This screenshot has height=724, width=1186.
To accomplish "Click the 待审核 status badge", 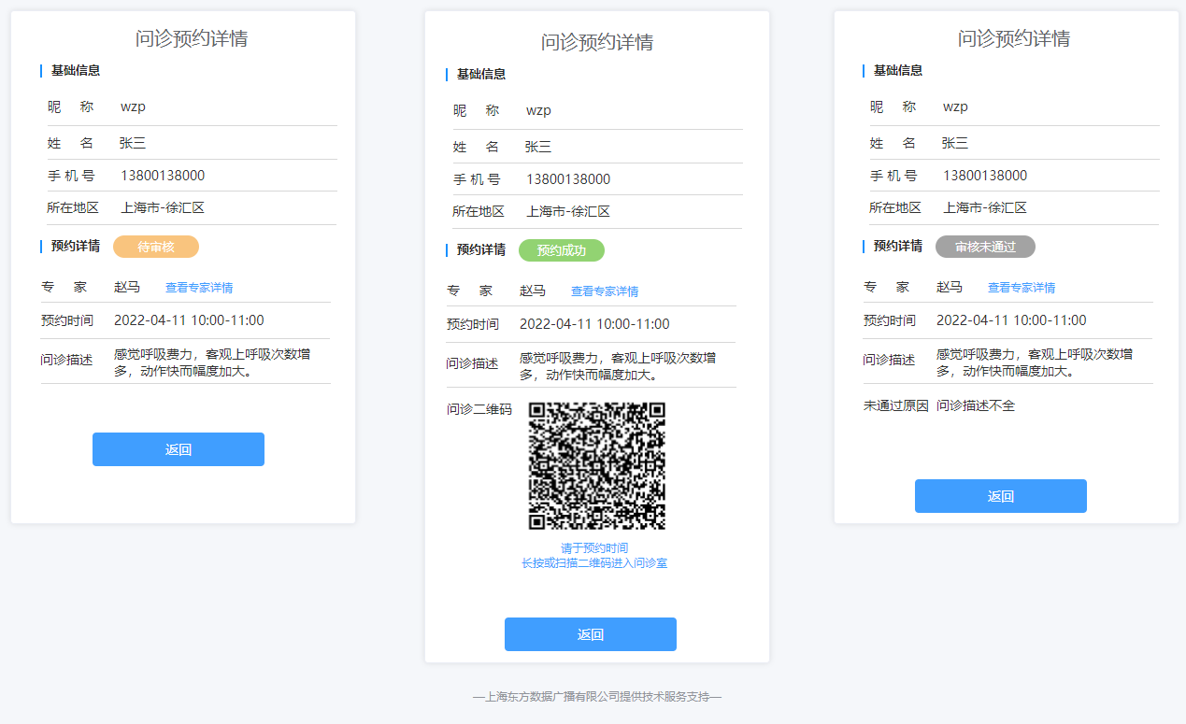I will [155, 246].
